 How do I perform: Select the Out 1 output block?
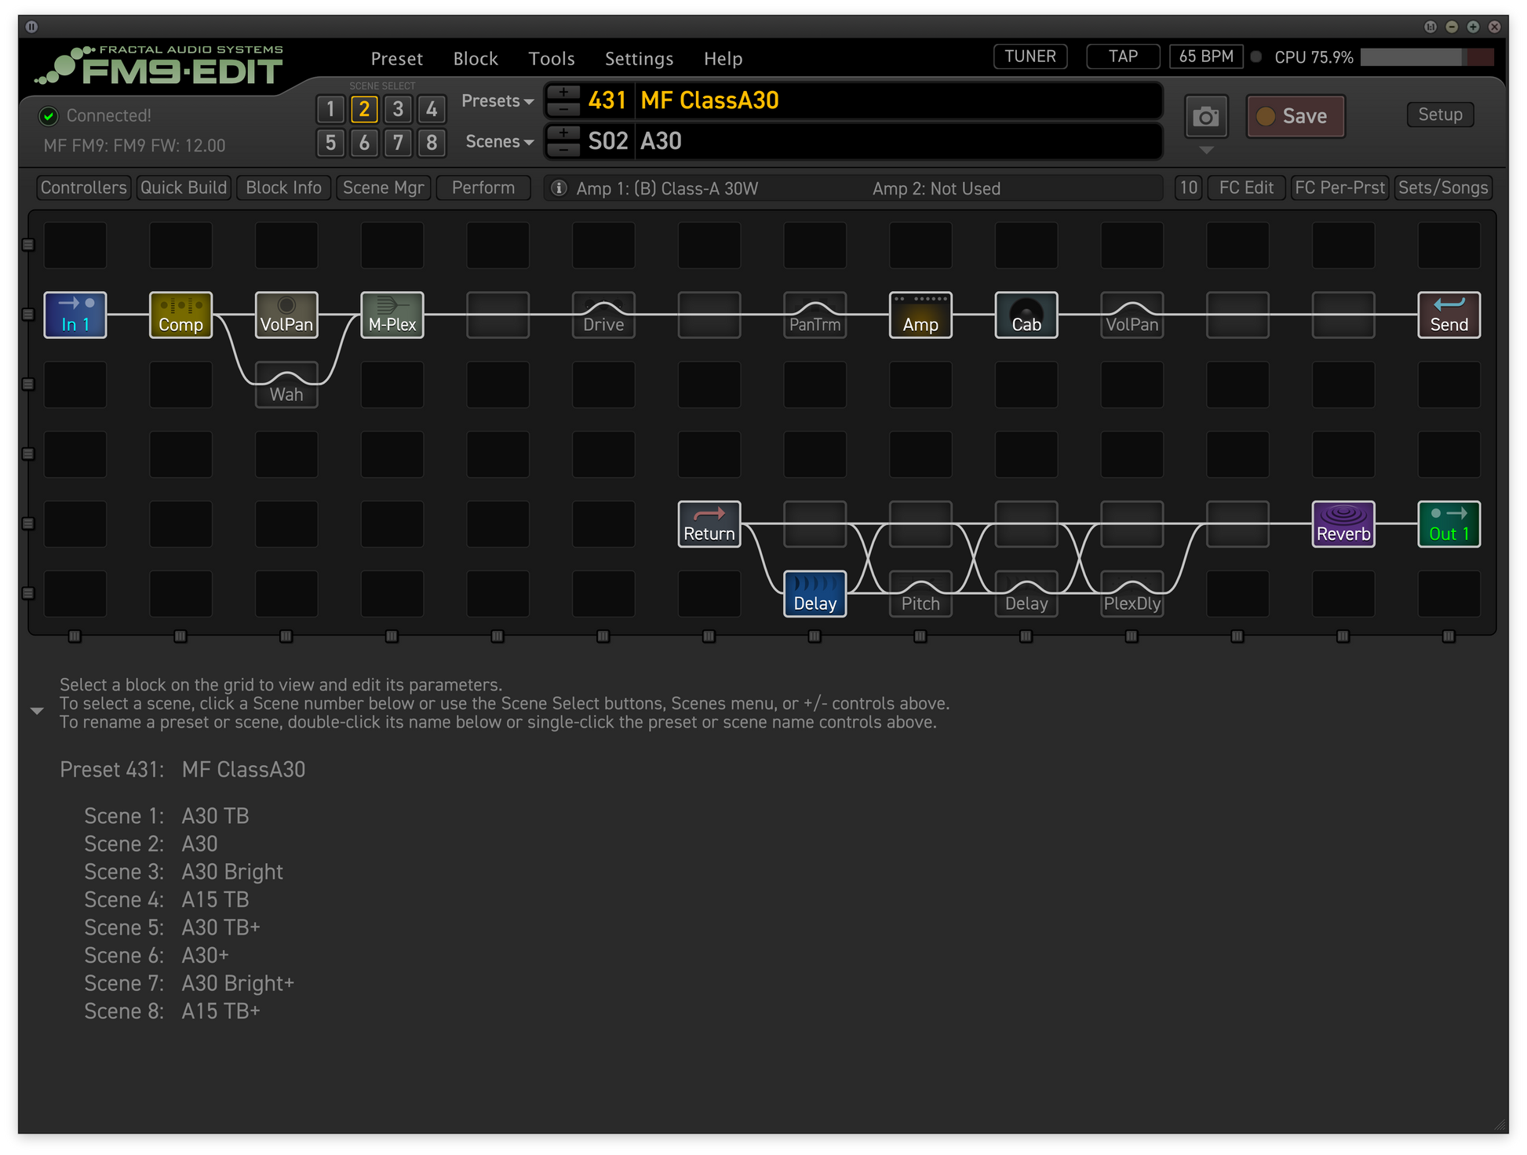coord(1449,524)
